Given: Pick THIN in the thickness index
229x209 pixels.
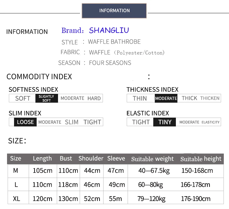Looking at the screenshot, I should point(140,98).
